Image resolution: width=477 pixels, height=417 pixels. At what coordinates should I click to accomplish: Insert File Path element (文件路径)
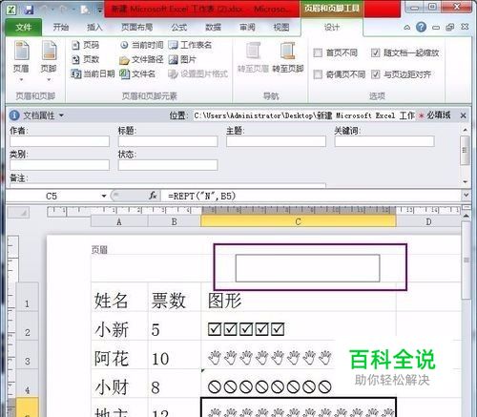point(141,59)
